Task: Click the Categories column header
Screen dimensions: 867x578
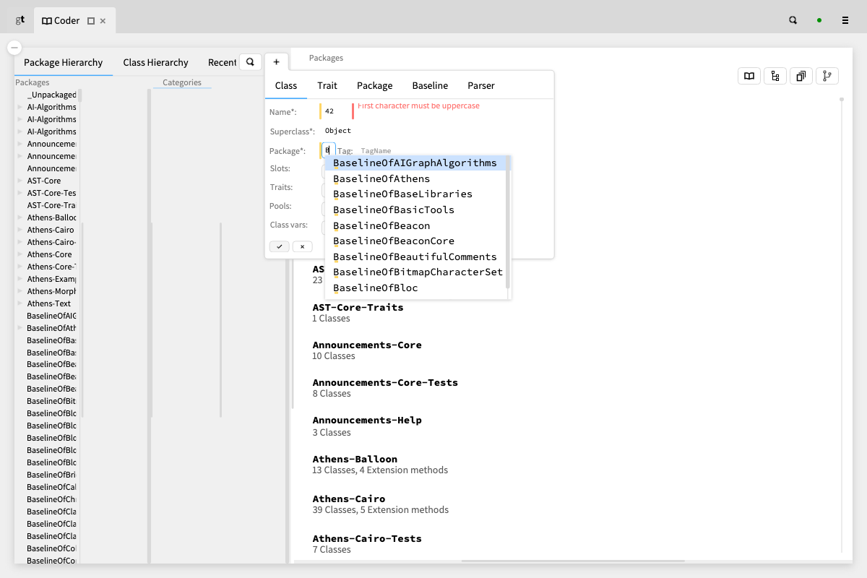Action: click(182, 82)
